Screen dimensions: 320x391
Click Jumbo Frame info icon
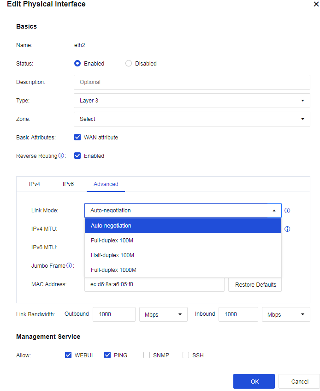coord(69,265)
